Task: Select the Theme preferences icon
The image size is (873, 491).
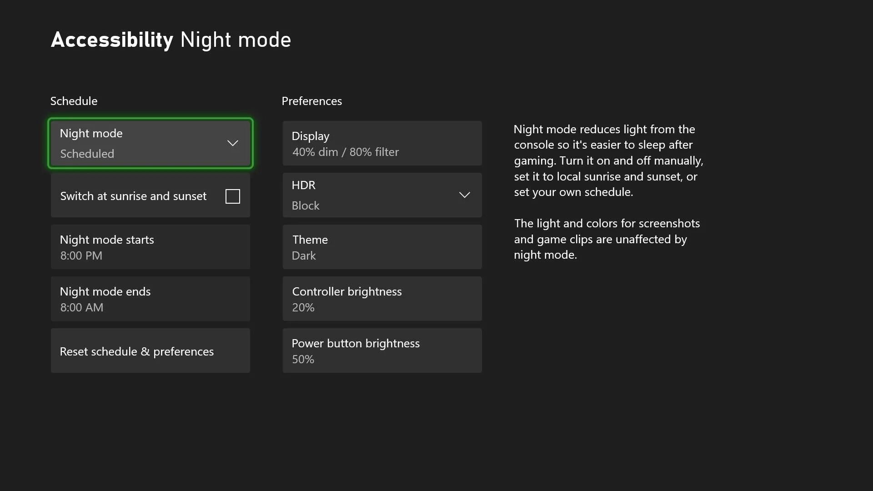Action: 382,246
